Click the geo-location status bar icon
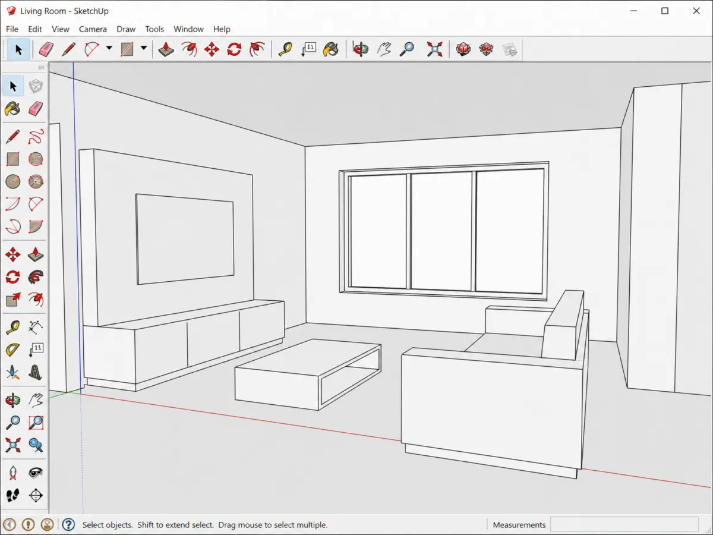Screen dimensions: 713x535 click(x=10, y=525)
